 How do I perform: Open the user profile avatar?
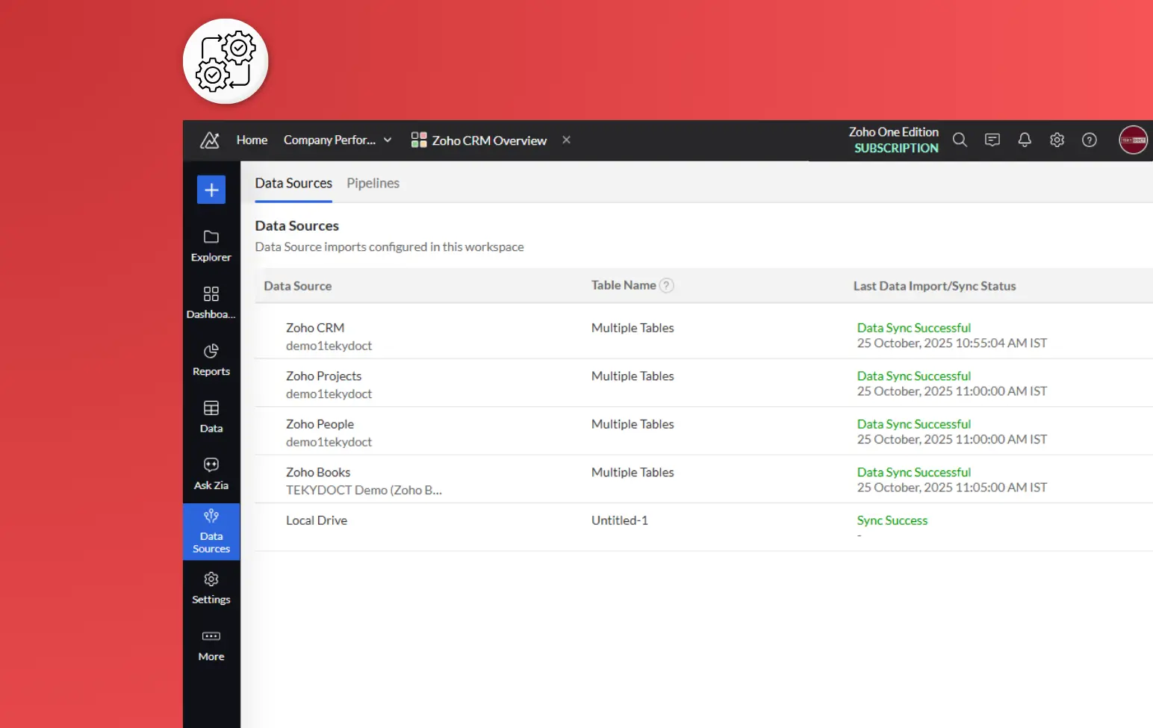(x=1133, y=140)
